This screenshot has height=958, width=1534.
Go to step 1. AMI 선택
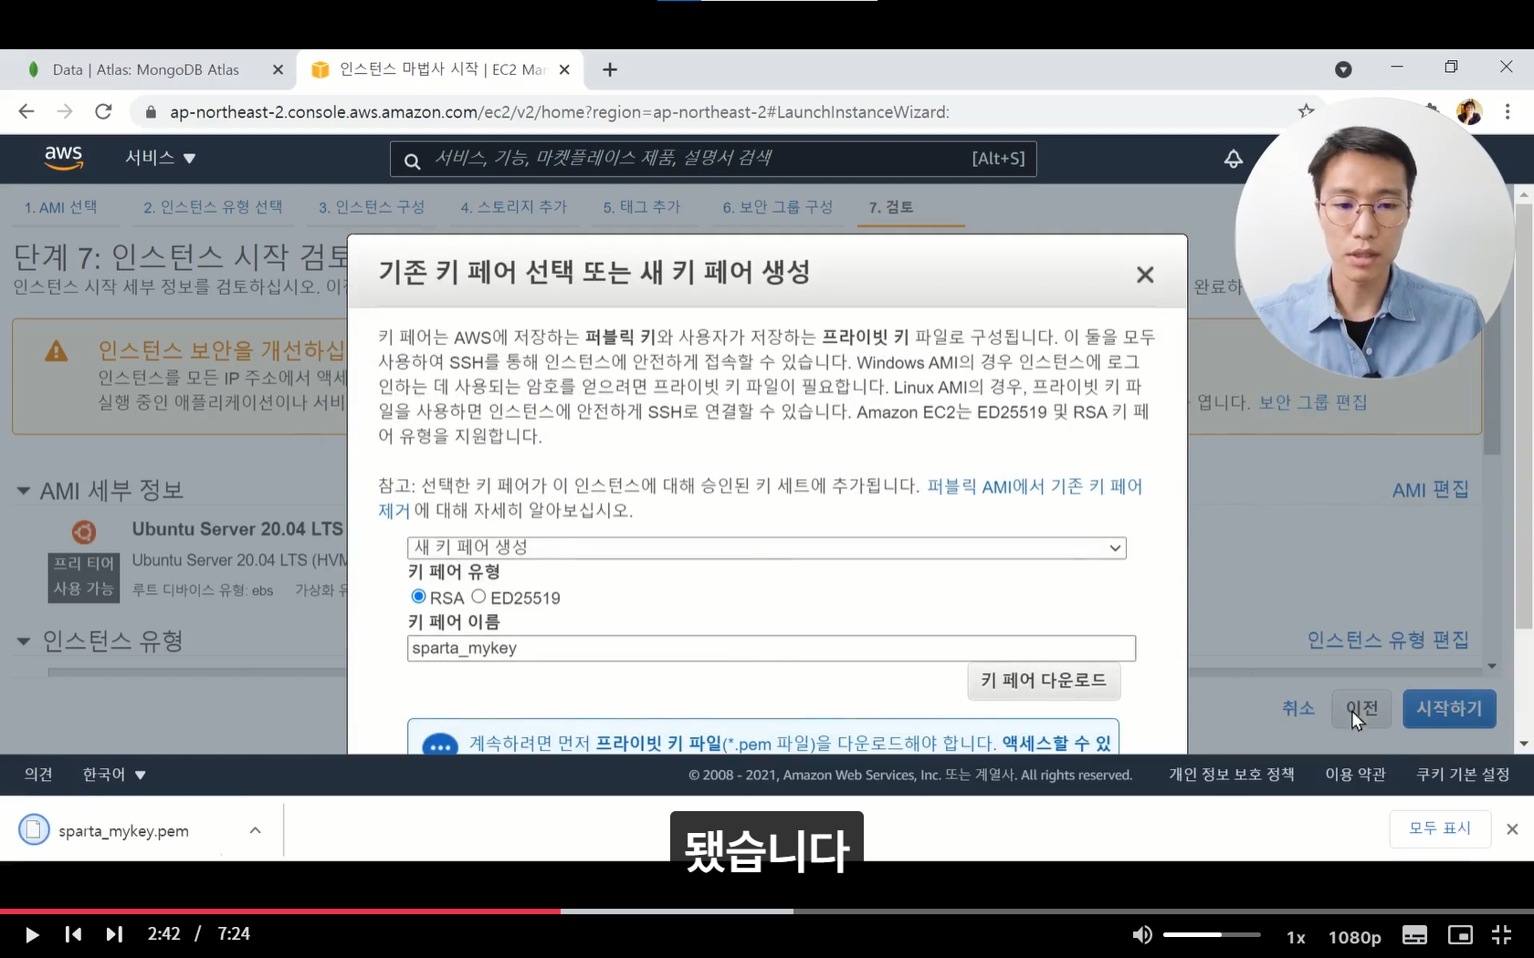click(x=60, y=207)
